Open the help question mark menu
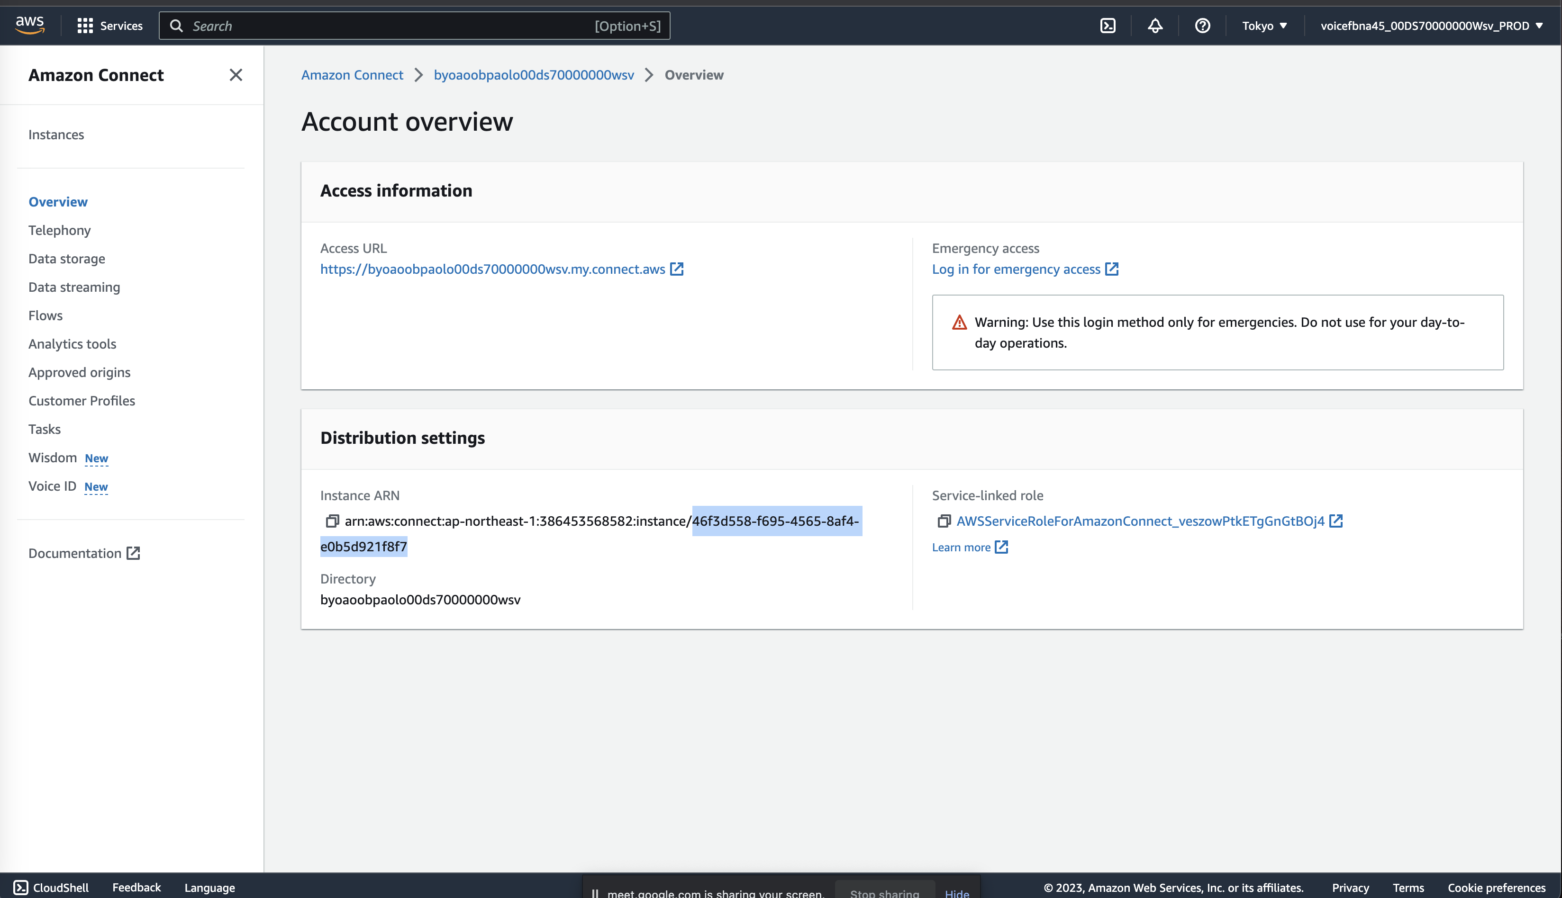This screenshot has height=898, width=1562. pos(1202,26)
